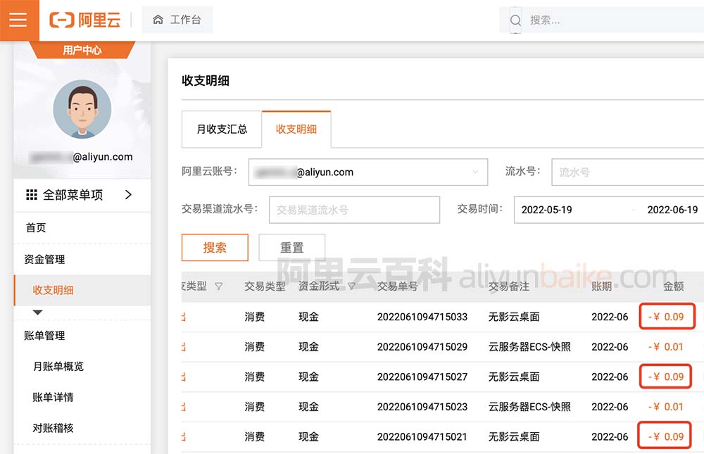Click 云服务器ECS-快照 note of order 2022061094715023
The image size is (704, 454).
(x=529, y=407)
